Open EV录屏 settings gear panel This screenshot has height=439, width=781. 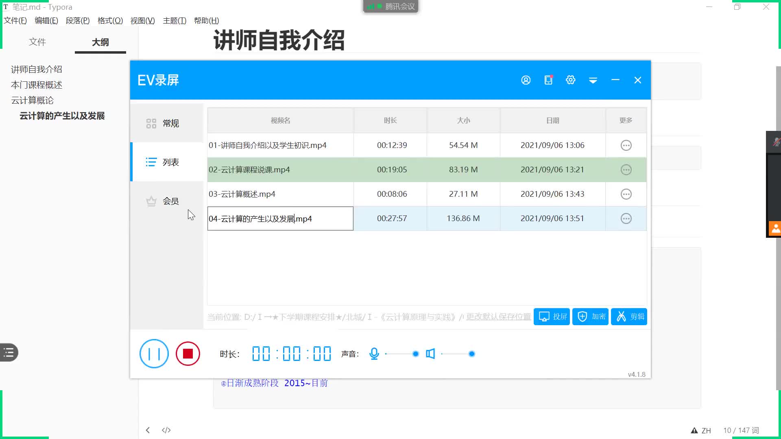pos(570,80)
